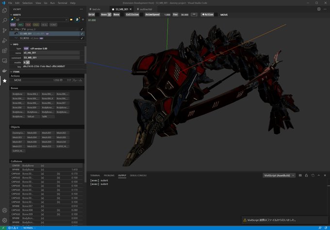Open the Docker whale view
Viewport: 330px width, 230px height.
coord(5,71)
